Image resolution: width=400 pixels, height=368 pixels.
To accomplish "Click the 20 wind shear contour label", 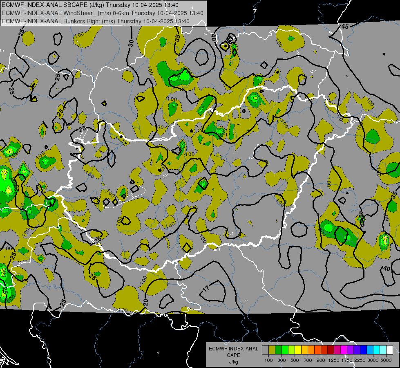I will pos(146,302).
